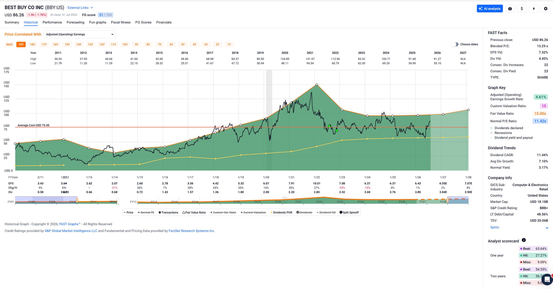Viewport: 553px width, 289px height.
Task: Open the portfolio briefcase icon
Action: (x=510, y=9)
